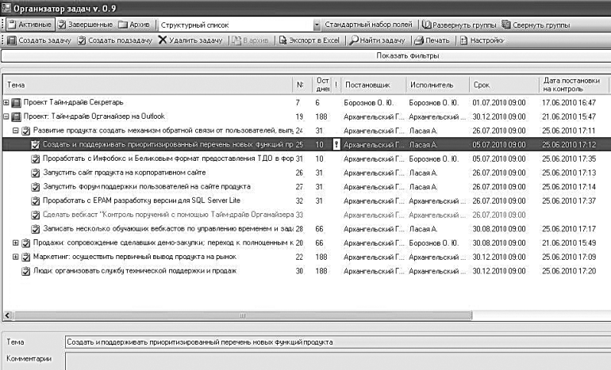This screenshot has height=370, width=611.
Task: Click task icon of Запустить сайт продукта row
Action: (x=35, y=173)
